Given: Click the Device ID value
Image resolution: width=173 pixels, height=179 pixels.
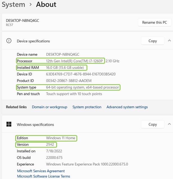Looking at the screenshot, I should [81, 74].
